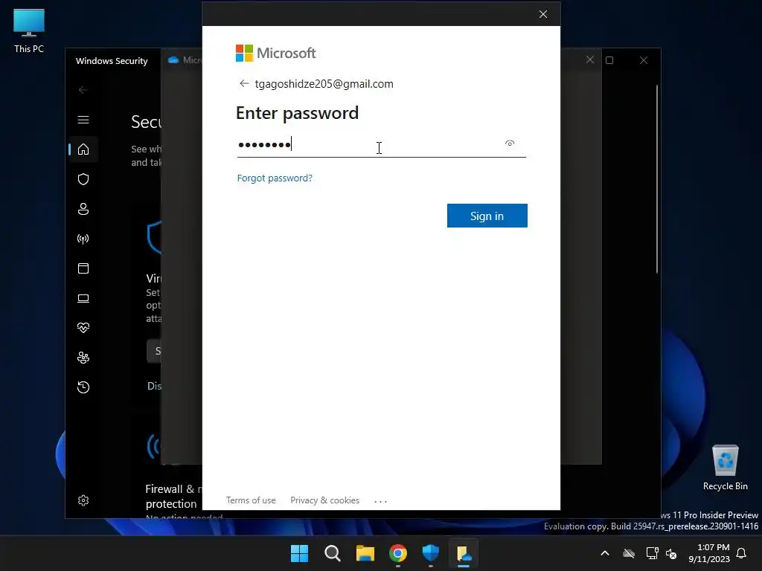Open Device security sidebar icon
This screenshot has height=571, width=762.
(x=83, y=298)
